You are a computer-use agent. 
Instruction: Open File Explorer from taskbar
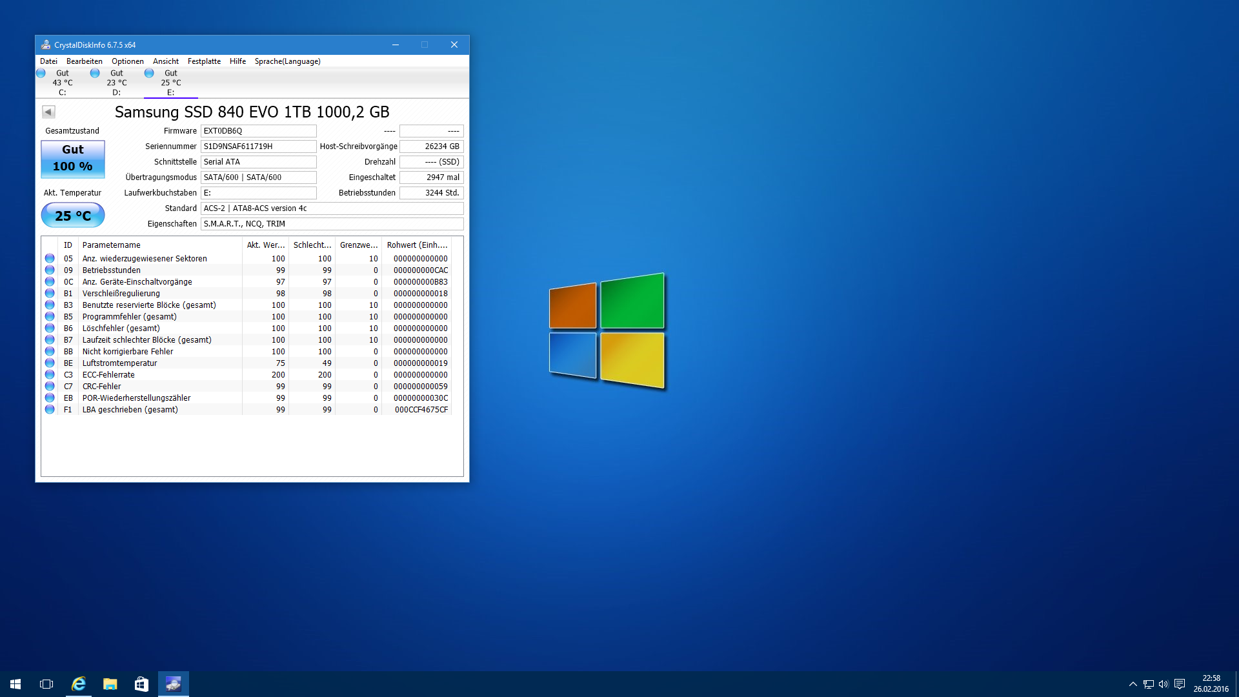(110, 684)
